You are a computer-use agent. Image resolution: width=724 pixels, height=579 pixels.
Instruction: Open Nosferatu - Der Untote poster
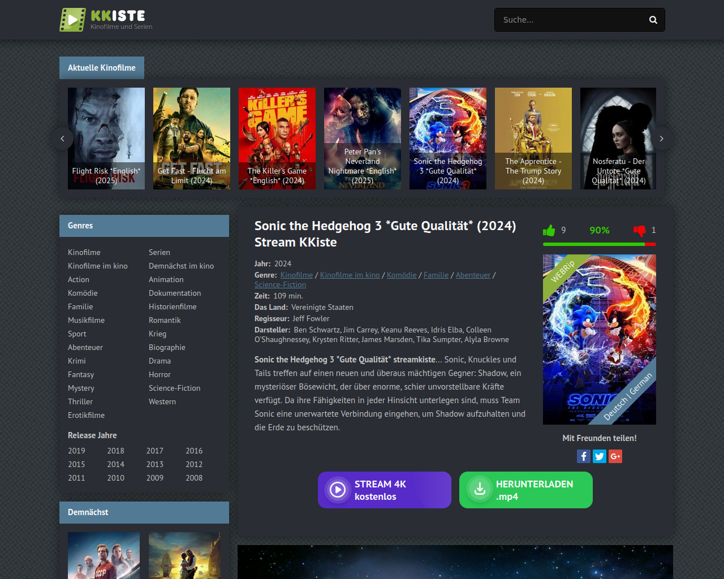[618, 139]
